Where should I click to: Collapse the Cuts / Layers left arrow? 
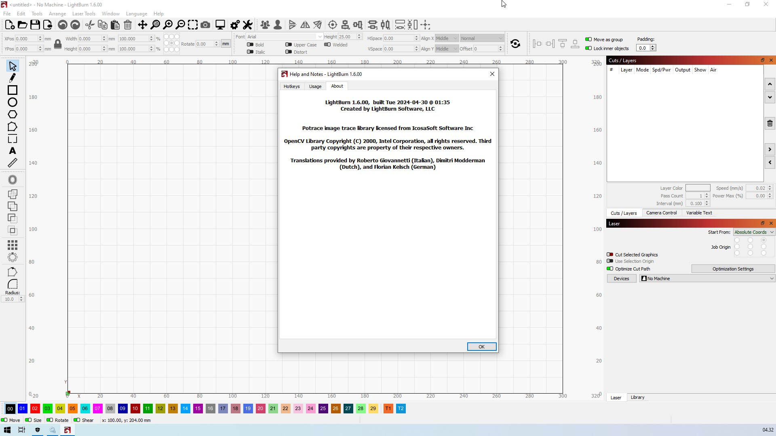tap(770, 162)
